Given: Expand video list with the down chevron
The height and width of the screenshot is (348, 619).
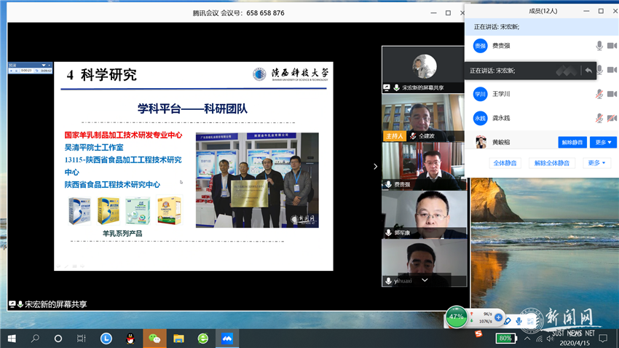Looking at the screenshot, I should click(425, 279).
